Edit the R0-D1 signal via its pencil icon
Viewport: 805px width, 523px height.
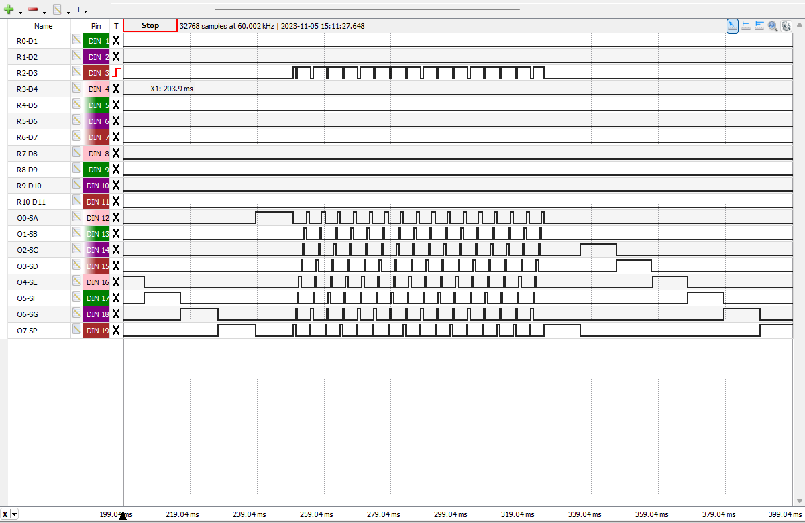[x=76, y=40]
